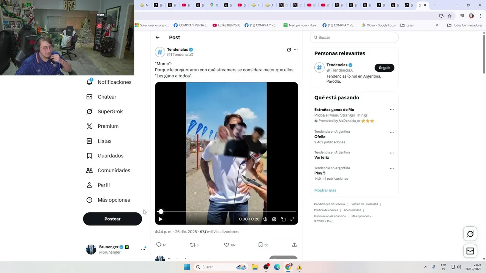Viewport: 486px width, 273px height.
Task: Open options for the Vorterix trend
Action: (392, 153)
